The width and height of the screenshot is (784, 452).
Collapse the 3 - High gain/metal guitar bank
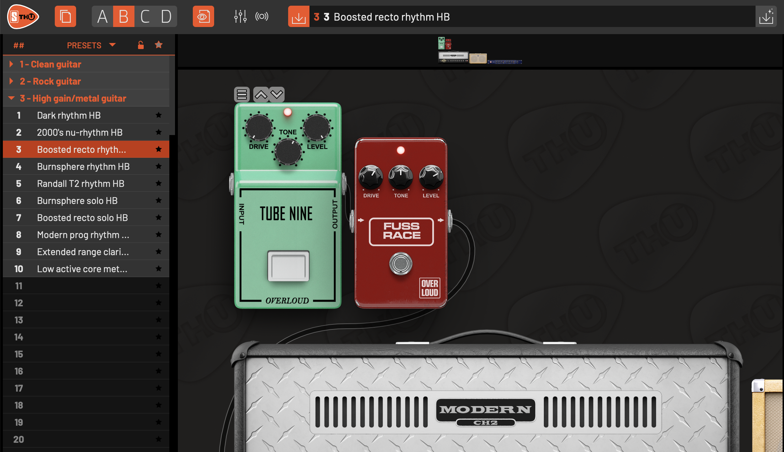tap(11, 98)
